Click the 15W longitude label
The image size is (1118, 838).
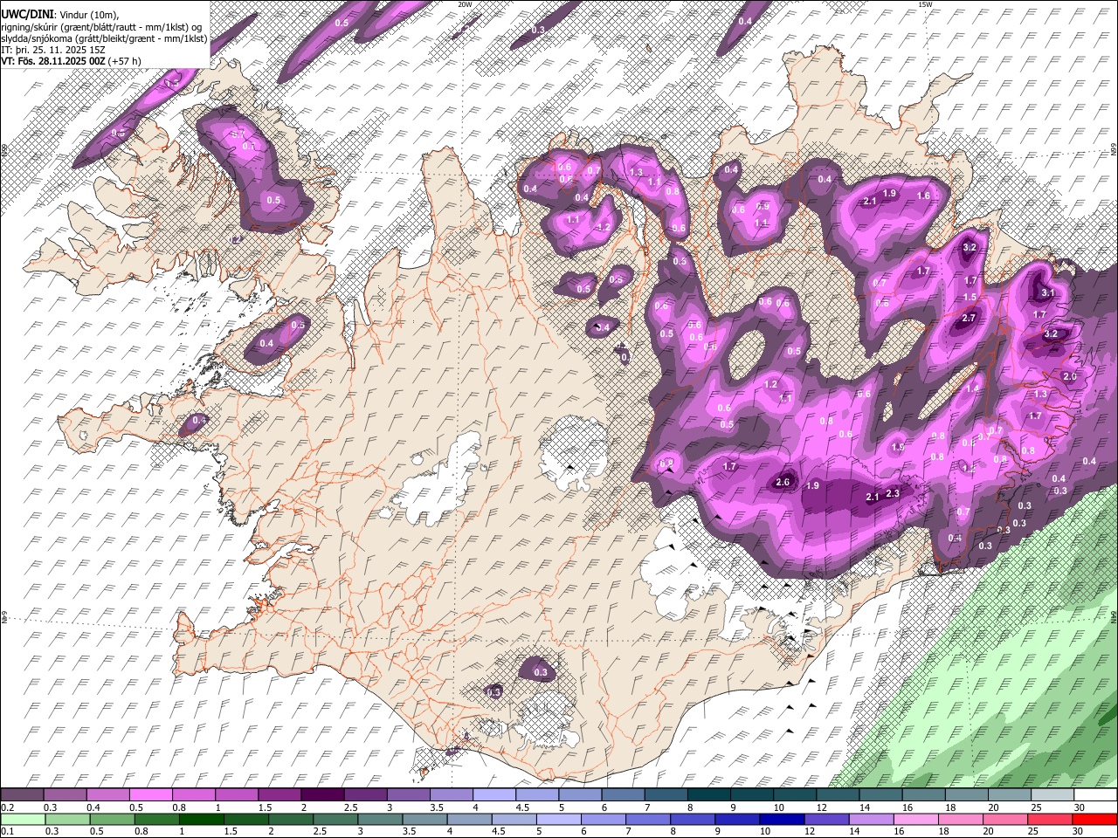coord(925,4)
